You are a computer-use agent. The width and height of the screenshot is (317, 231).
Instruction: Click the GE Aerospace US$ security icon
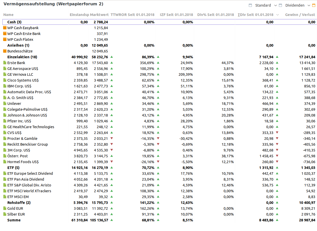[x=5, y=68]
